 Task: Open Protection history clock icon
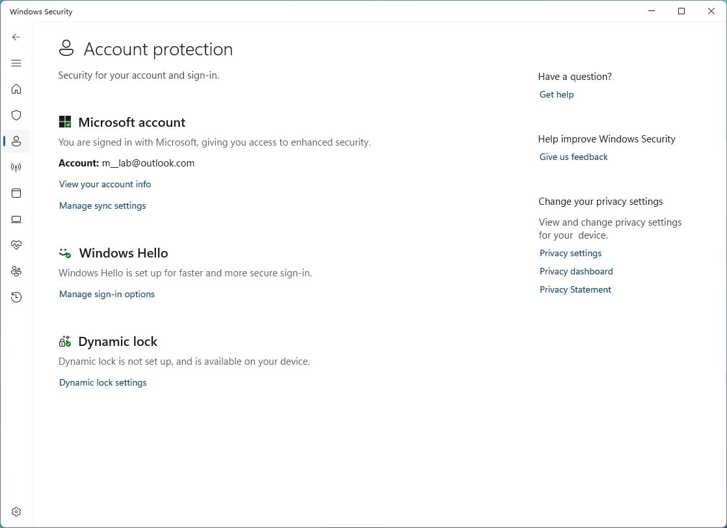click(x=16, y=297)
